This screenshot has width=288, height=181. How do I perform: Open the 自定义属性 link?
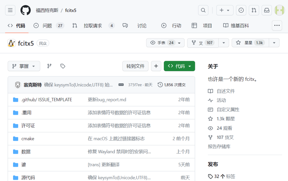coord(224,110)
